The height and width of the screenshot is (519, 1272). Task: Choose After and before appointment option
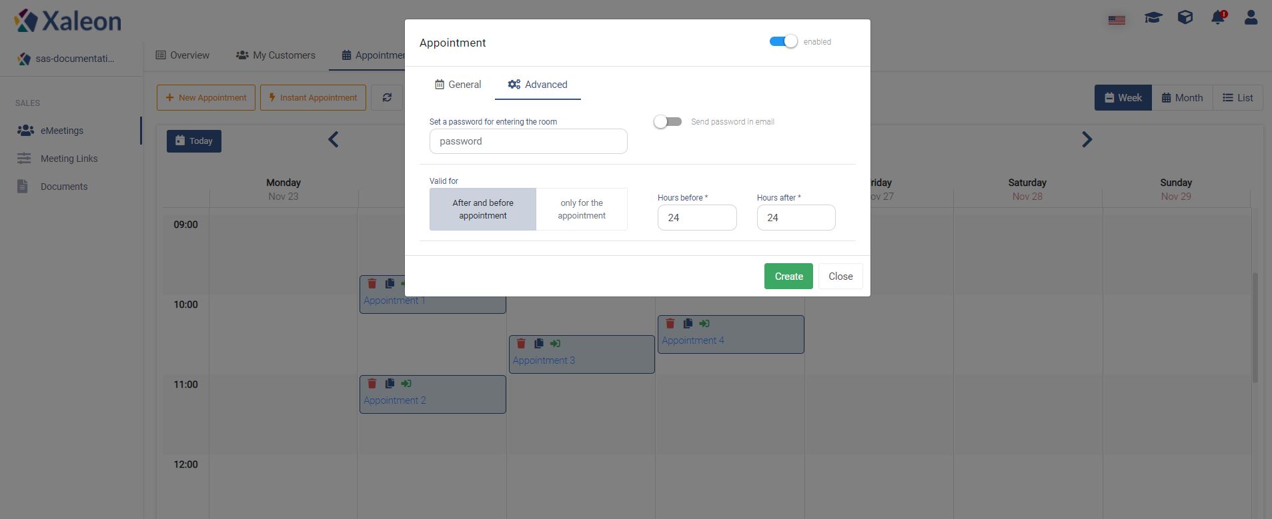point(483,209)
